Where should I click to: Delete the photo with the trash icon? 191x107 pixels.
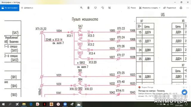click(x=88, y=8)
